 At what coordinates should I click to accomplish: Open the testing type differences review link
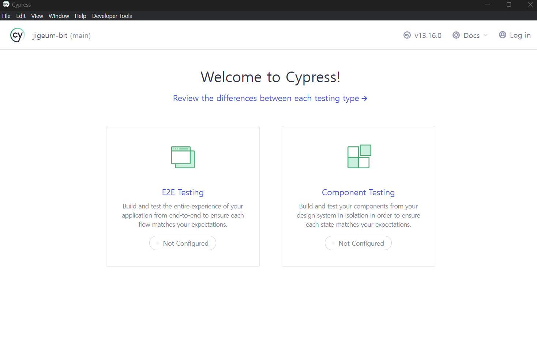click(270, 98)
